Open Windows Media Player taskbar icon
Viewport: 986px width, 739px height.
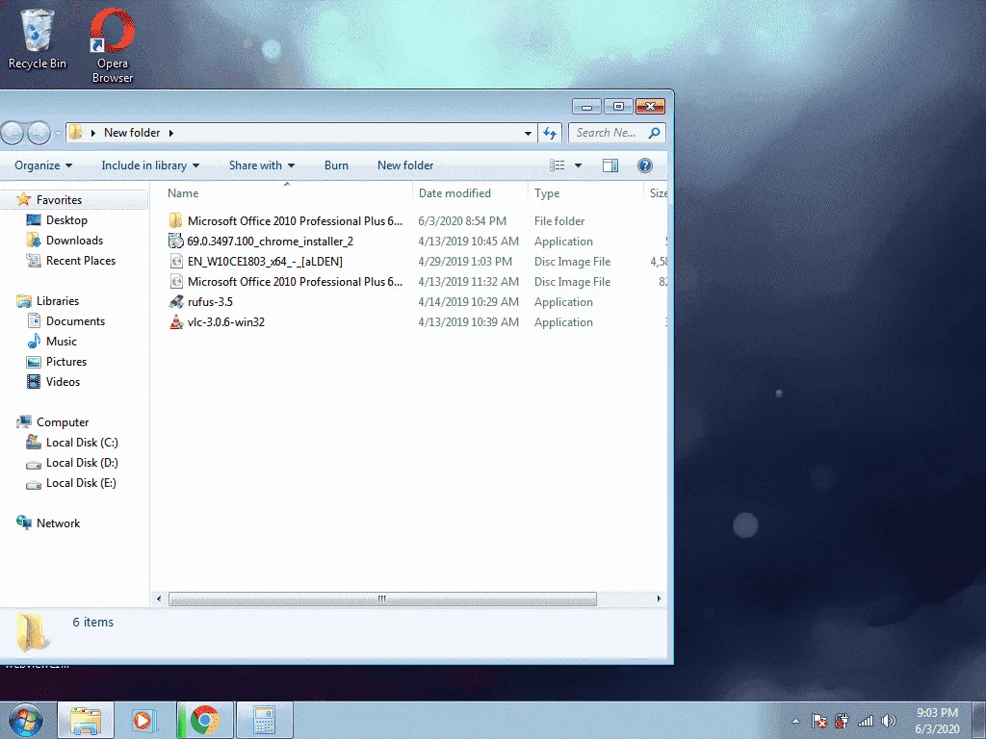pyautogui.click(x=144, y=720)
